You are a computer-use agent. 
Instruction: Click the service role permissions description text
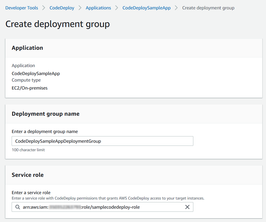tap(108, 198)
